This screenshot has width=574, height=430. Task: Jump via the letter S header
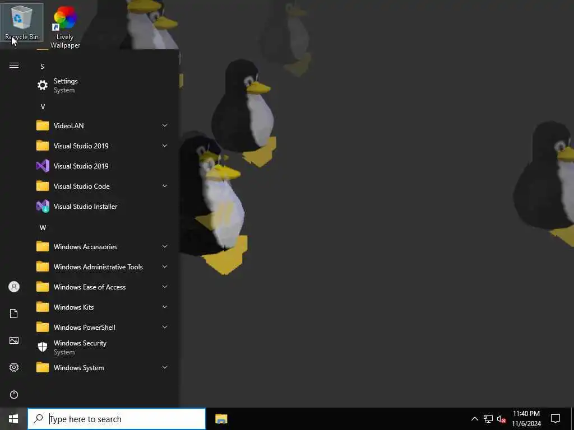point(42,67)
